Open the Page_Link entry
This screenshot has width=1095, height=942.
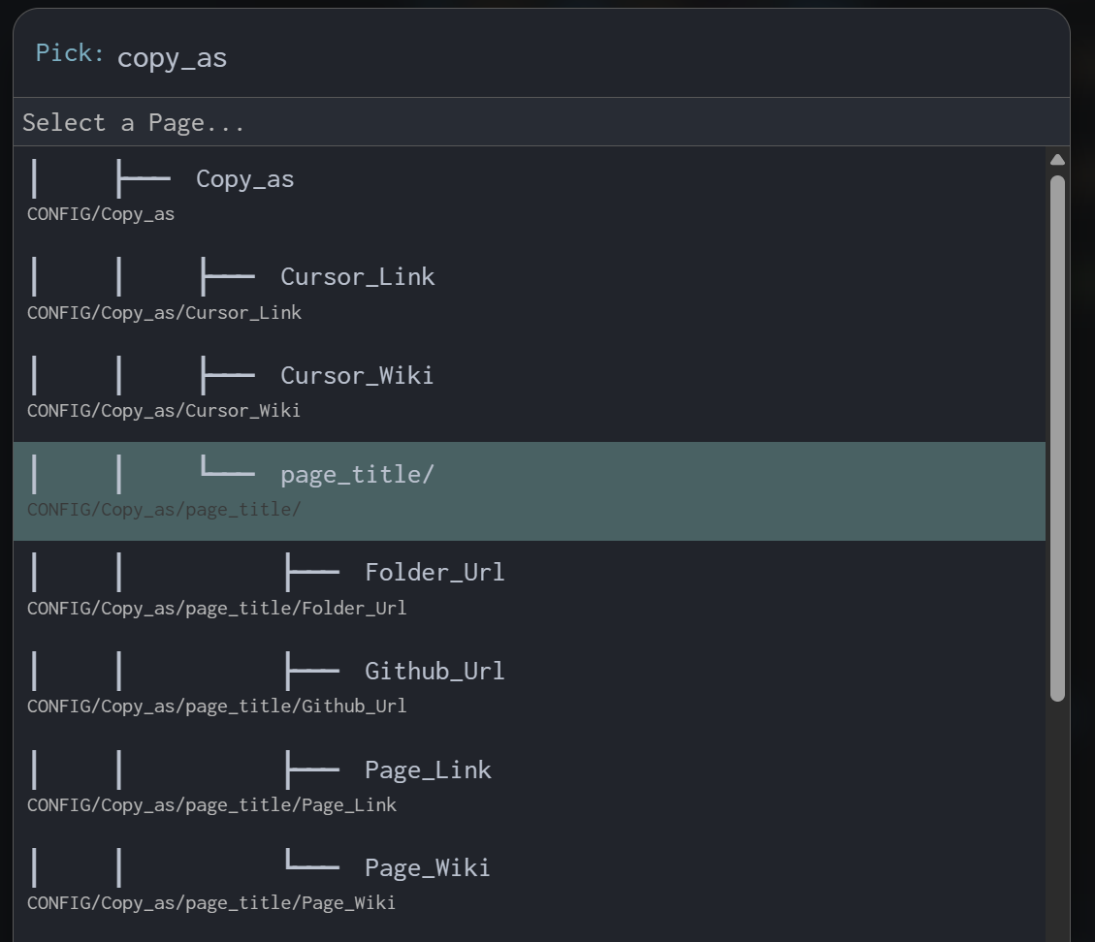click(428, 770)
